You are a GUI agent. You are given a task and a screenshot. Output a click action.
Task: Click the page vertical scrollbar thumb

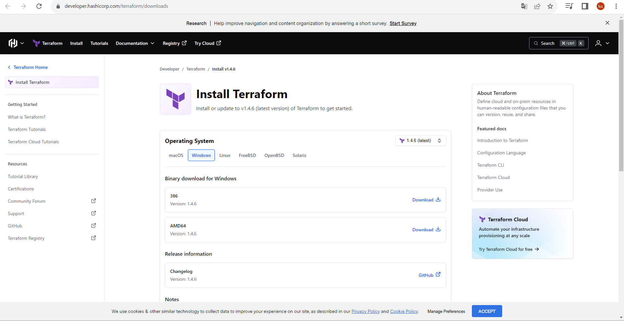621,95
